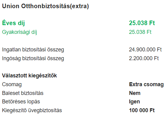Click the Választott kiegészítők heading
The image size is (165, 117).
(30, 76)
